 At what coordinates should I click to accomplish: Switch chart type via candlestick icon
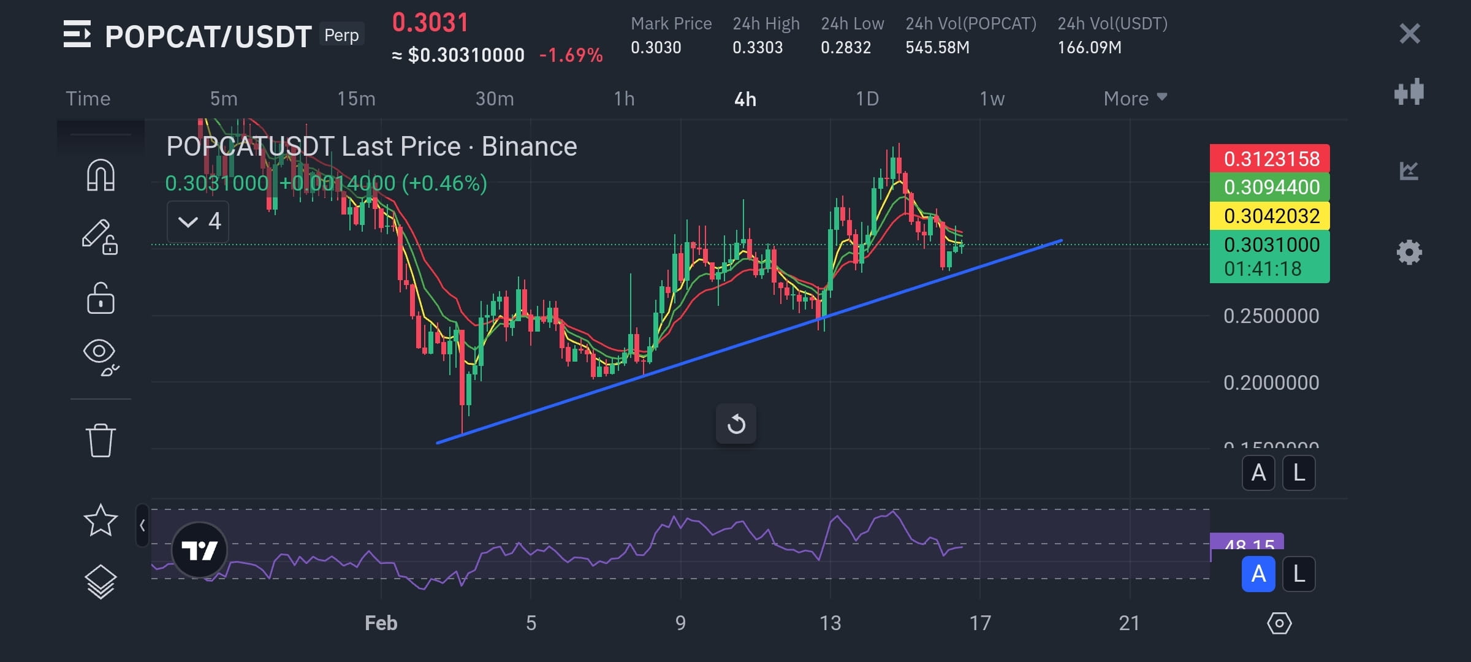tap(1409, 93)
